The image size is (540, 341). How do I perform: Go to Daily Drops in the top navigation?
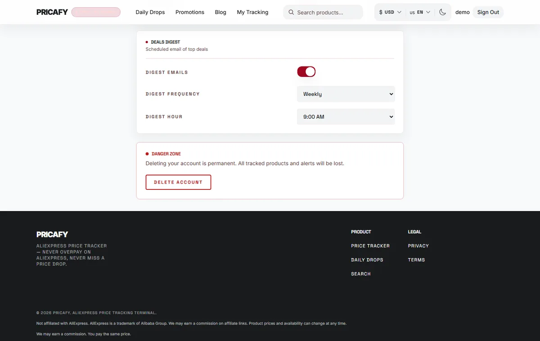pos(150,12)
